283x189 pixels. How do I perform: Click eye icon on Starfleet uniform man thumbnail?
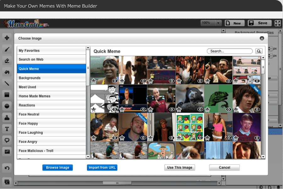[172, 109]
